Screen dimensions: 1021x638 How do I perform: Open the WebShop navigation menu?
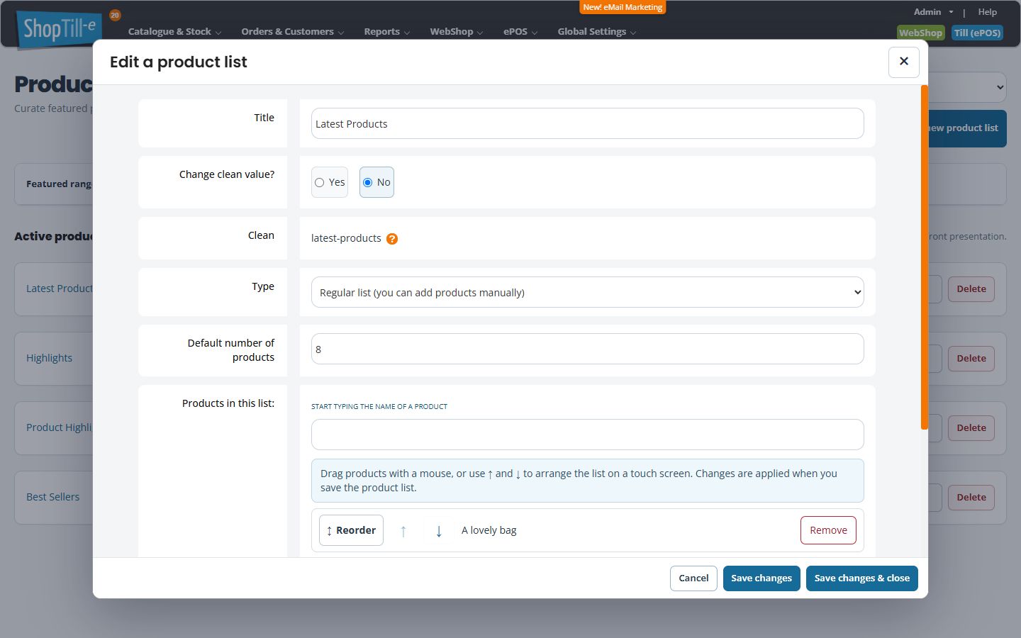[456, 32]
